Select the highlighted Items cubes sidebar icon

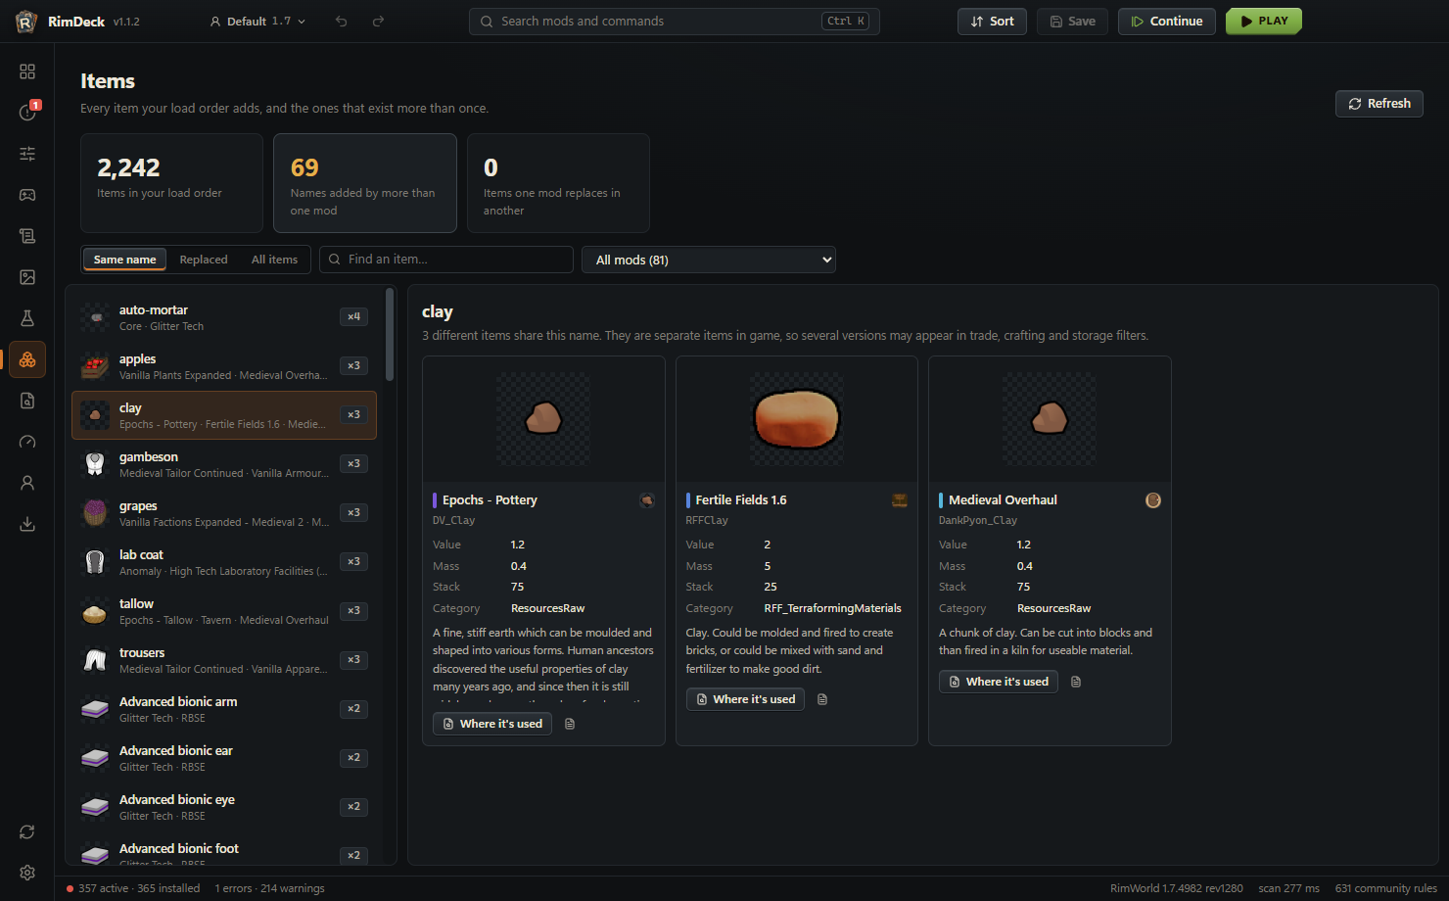point(27,359)
